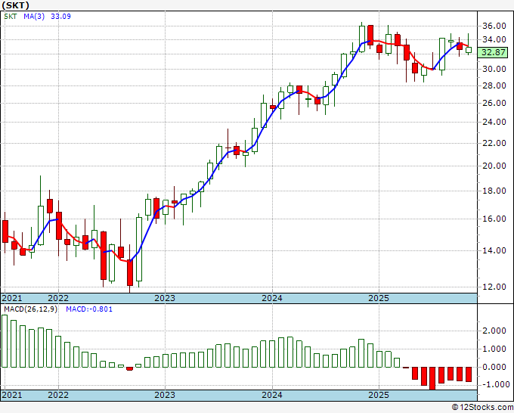Screen dimensions: 514x413
Task: Click the 0.000 MACD axis label
Action: [x=496, y=367]
